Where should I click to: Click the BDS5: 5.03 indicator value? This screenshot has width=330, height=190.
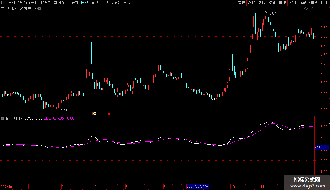(33, 118)
